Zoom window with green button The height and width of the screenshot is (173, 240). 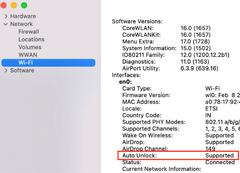tap(24, 5)
